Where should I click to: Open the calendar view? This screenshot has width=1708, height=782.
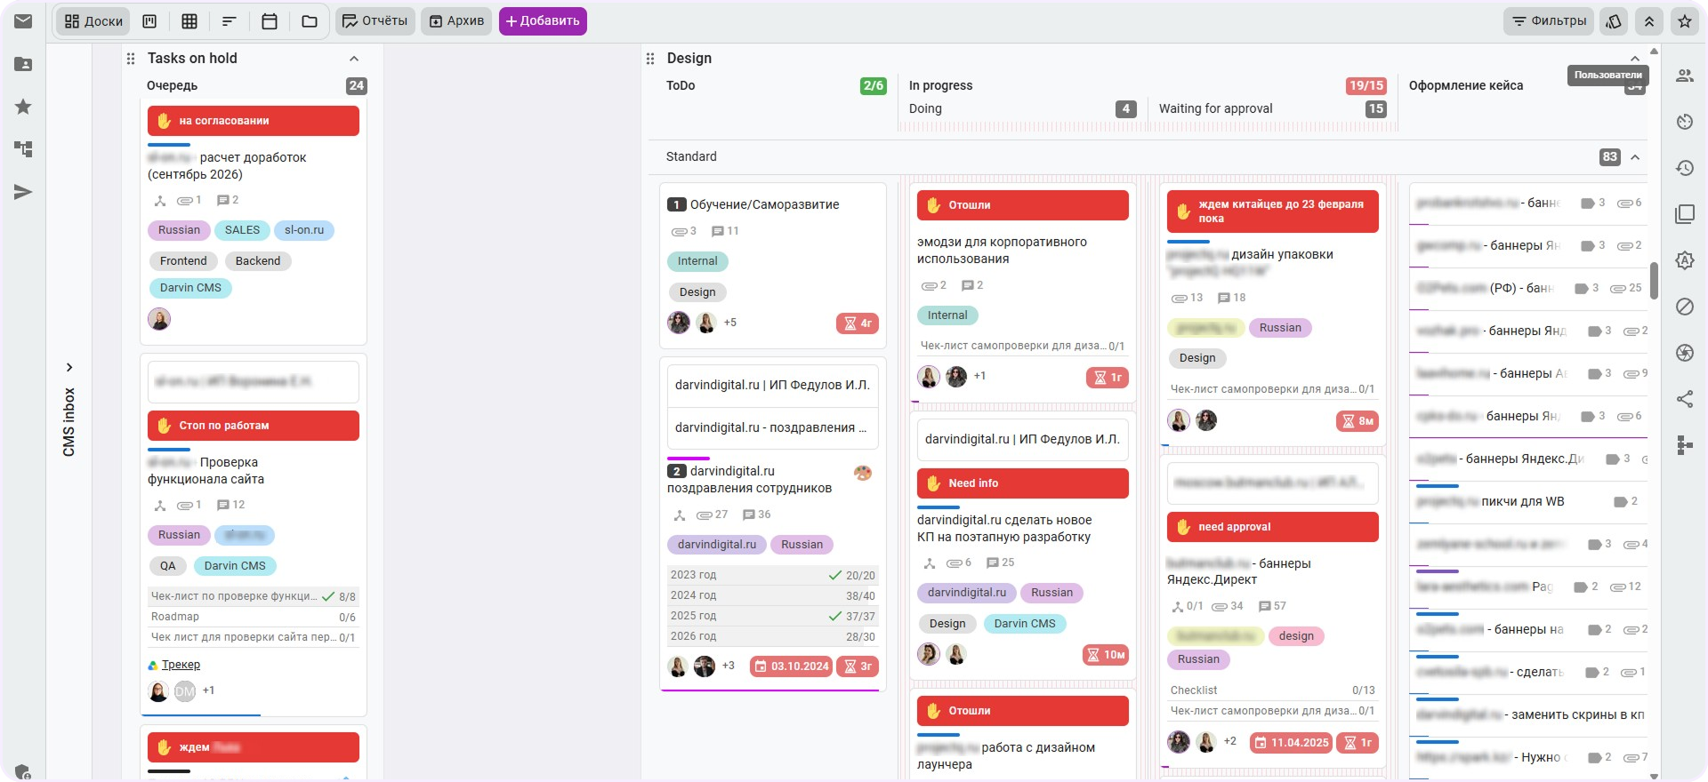click(x=270, y=21)
